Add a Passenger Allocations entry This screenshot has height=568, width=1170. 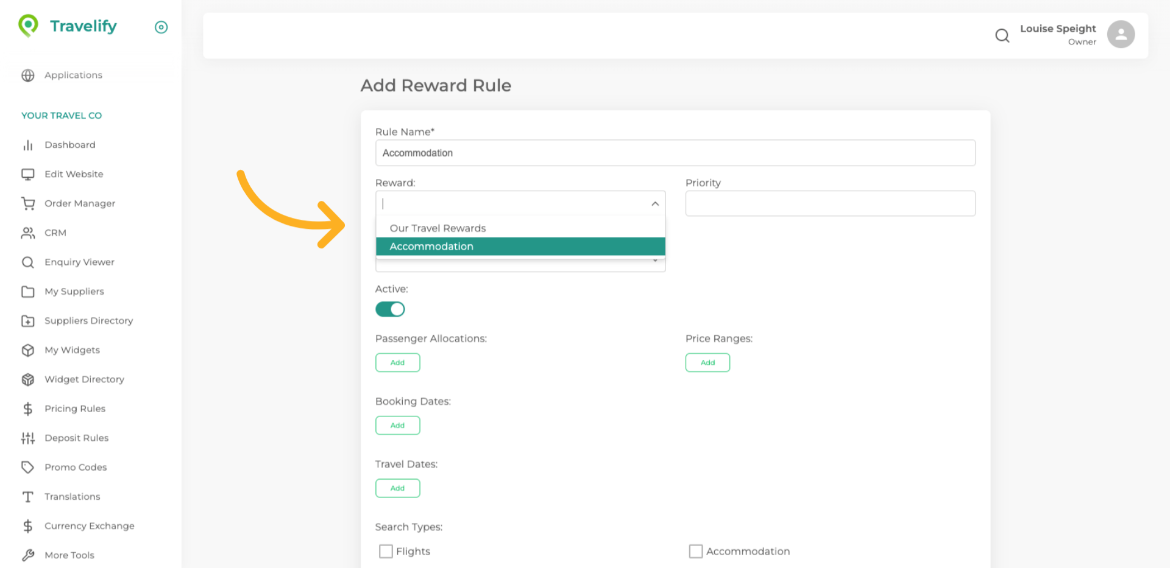[x=397, y=363]
